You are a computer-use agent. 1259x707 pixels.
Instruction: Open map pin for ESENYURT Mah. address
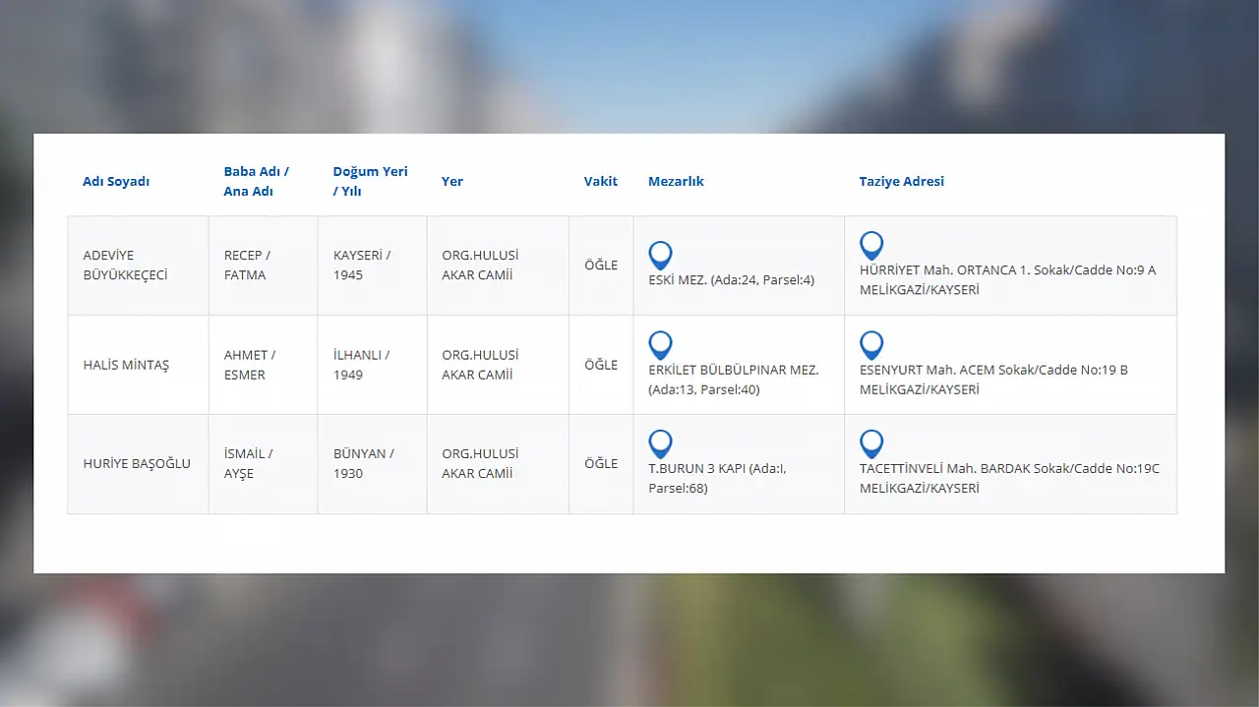[x=870, y=345]
